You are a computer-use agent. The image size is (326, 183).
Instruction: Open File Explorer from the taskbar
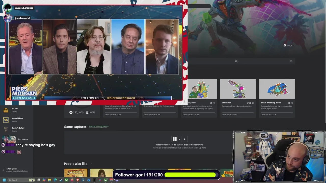[50, 180]
